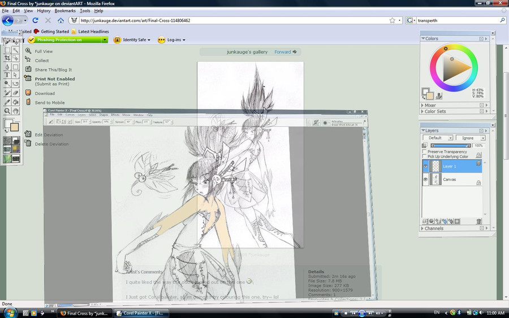The width and height of the screenshot is (509, 318).
Task: Toggle the Channels panel square box button
Action: click(481, 229)
